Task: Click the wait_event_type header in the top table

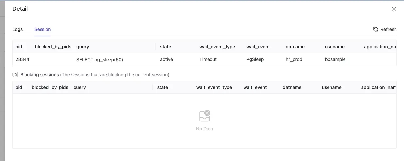Action: pos(217,47)
